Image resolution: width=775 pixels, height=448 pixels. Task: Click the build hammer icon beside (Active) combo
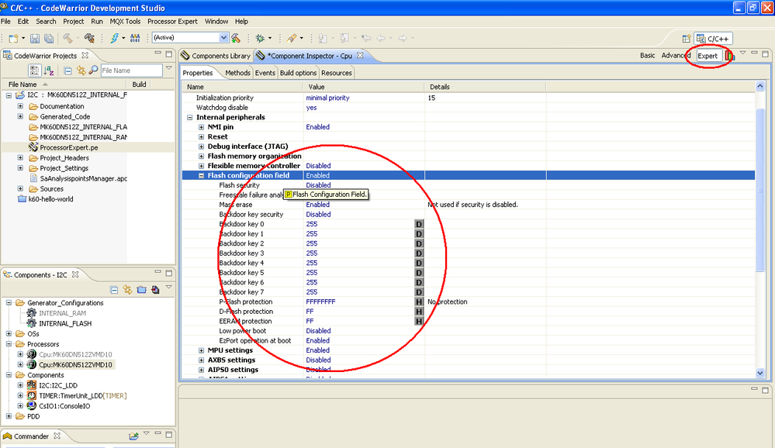pos(236,38)
